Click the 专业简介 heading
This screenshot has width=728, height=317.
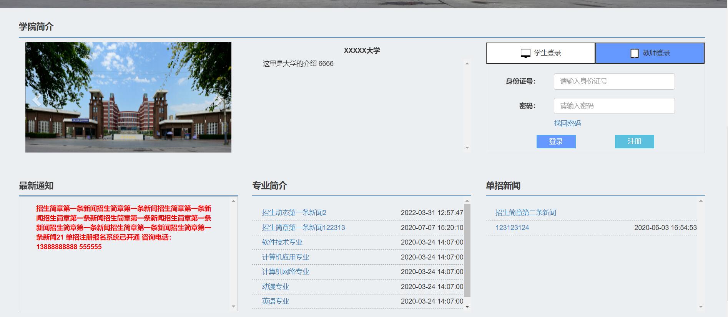tap(269, 186)
